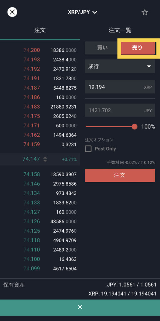Select ask price 74.200 in order book

click(32, 50)
